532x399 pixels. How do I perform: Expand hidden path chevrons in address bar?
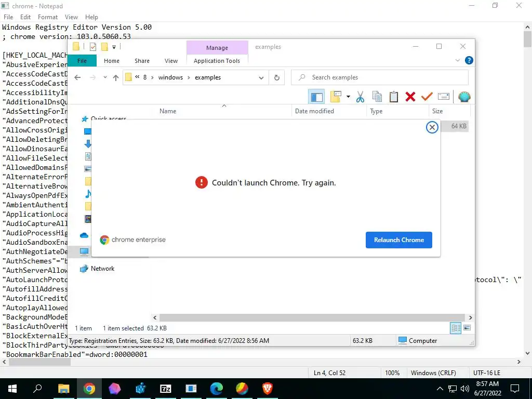[137, 77]
